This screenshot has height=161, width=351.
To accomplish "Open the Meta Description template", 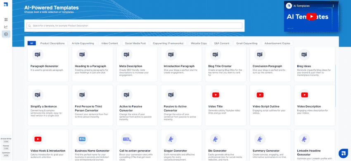I will (x=137, y=64).
